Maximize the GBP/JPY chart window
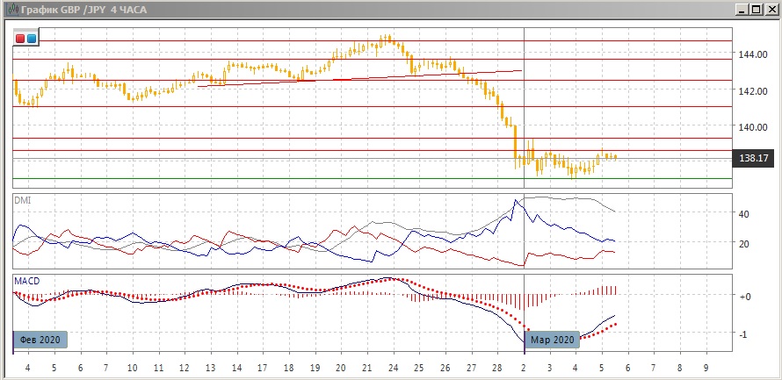The height and width of the screenshot is (380, 782). coord(756,10)
